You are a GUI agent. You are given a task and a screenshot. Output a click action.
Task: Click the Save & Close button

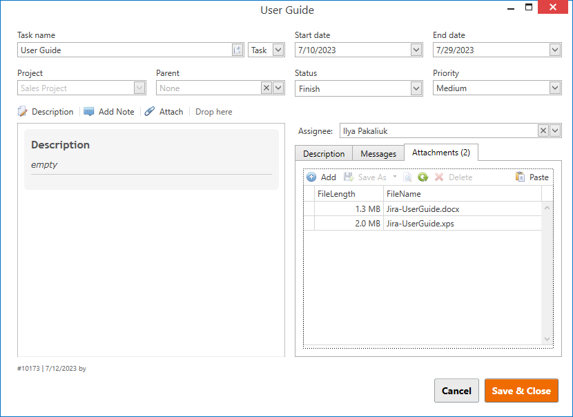tap(521, 390)
